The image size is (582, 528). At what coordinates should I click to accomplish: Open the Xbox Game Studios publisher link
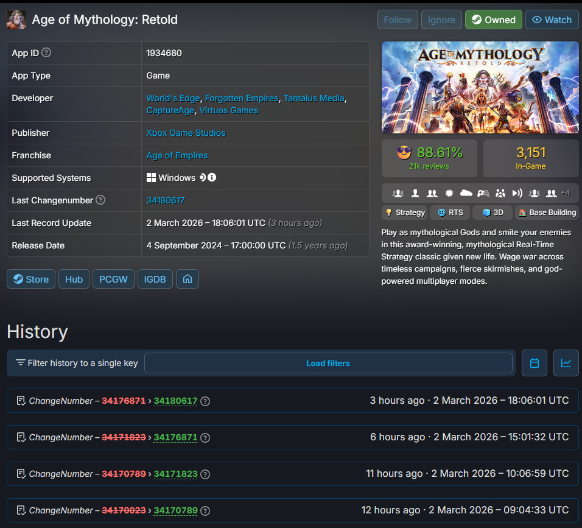click(x=186, y=133)
